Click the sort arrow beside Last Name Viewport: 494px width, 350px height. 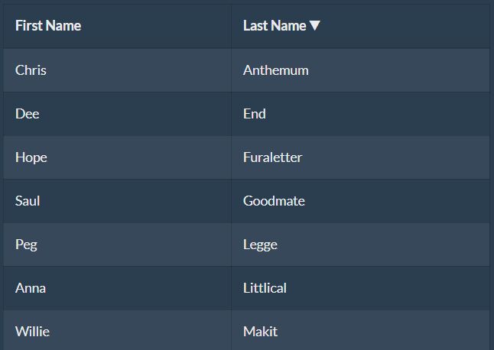[315, 26]
